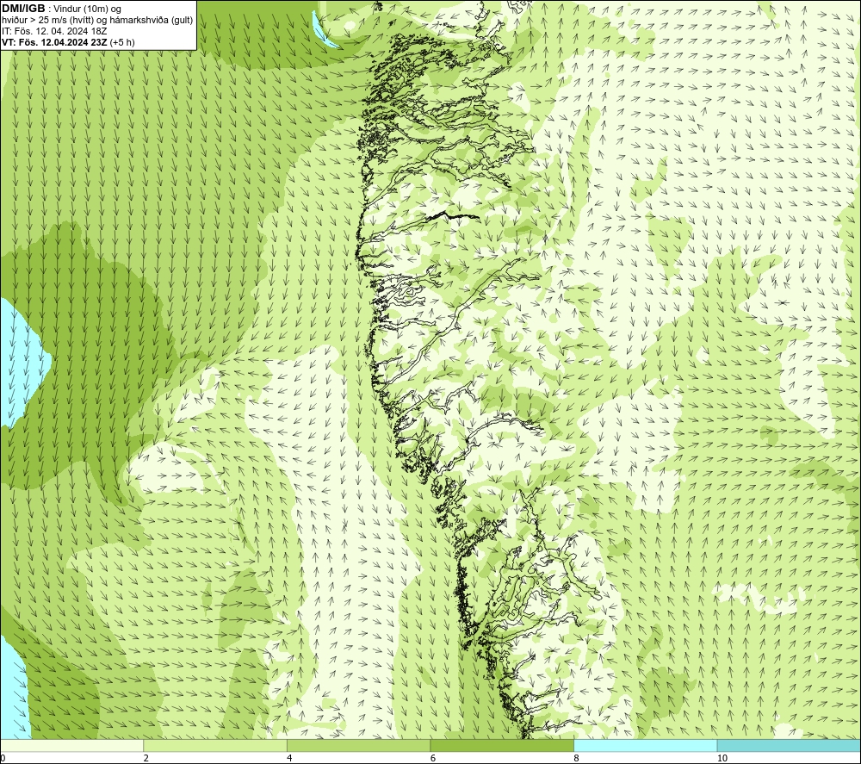Select the palest 0–2 m/s color swatch
861x764 pixels.
coord(72,745)
